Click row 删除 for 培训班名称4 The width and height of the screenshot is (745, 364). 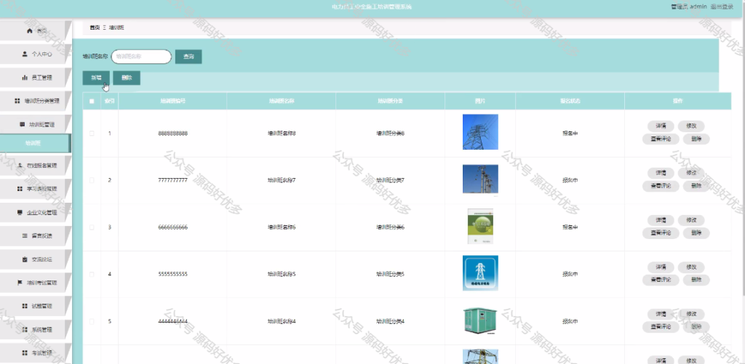pos(696,327)
